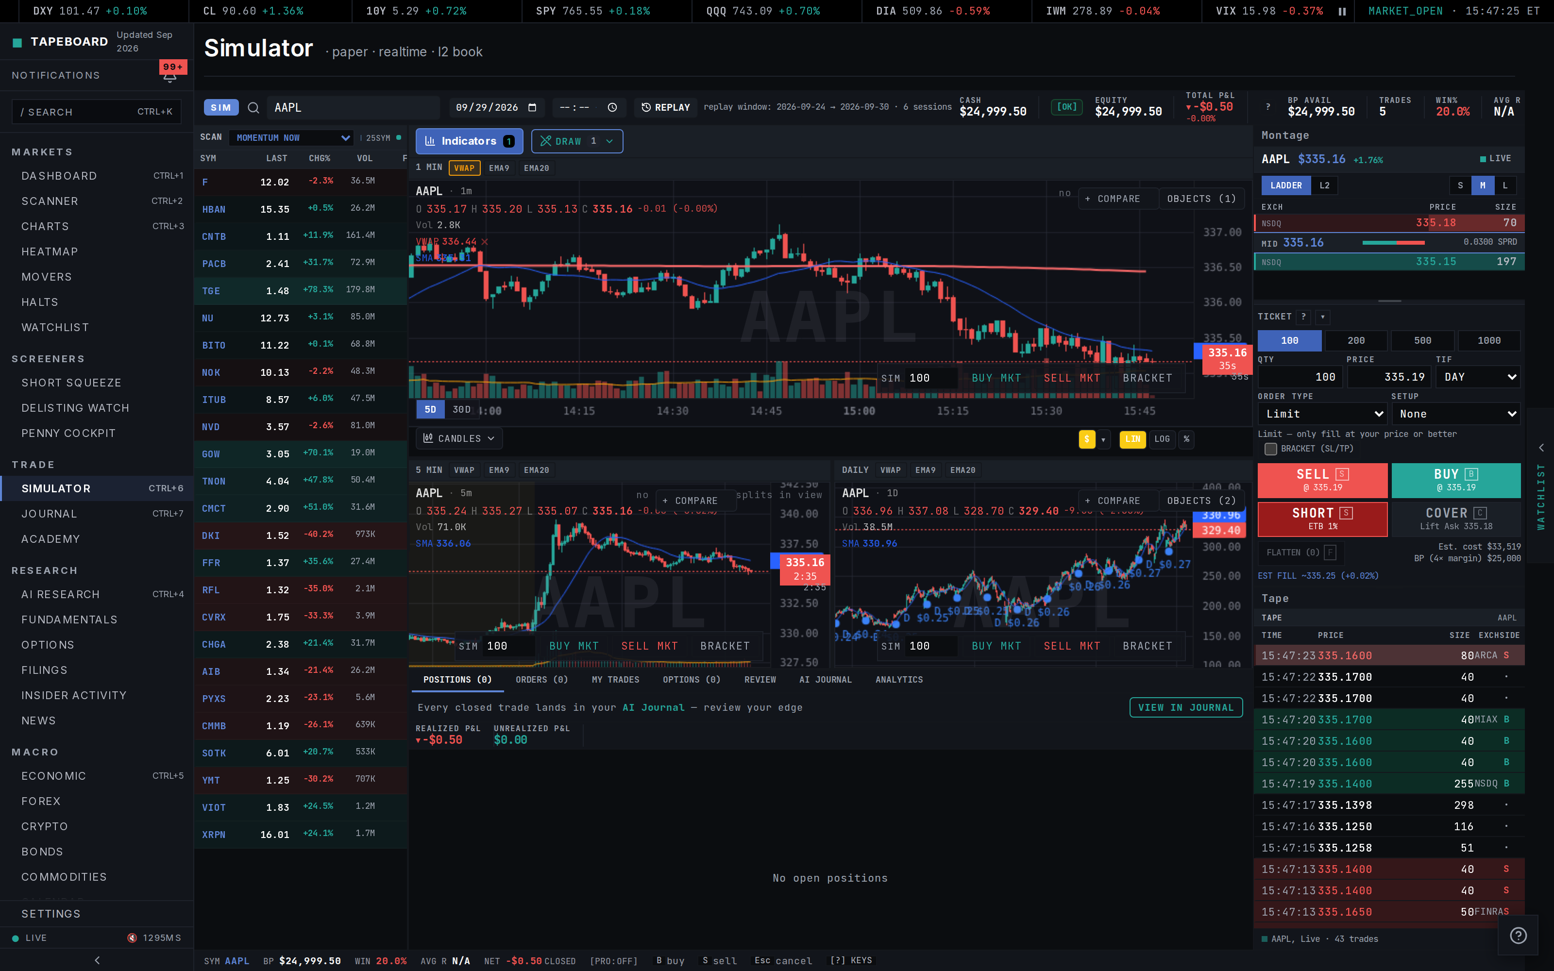Click the clock time picker icon

(x=612, y=107)
